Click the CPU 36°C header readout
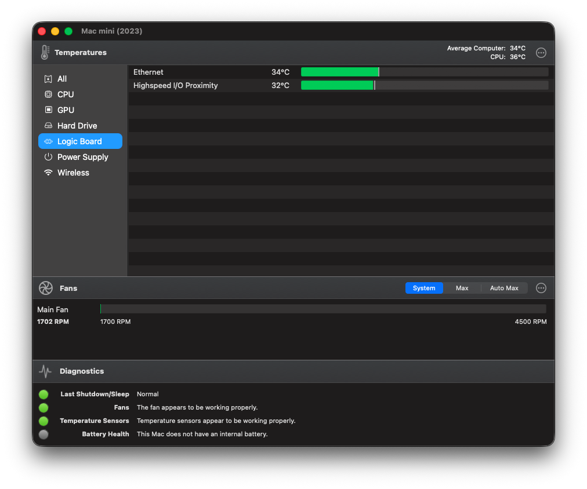This screenshot has width=587, height=489. [508, 57]
